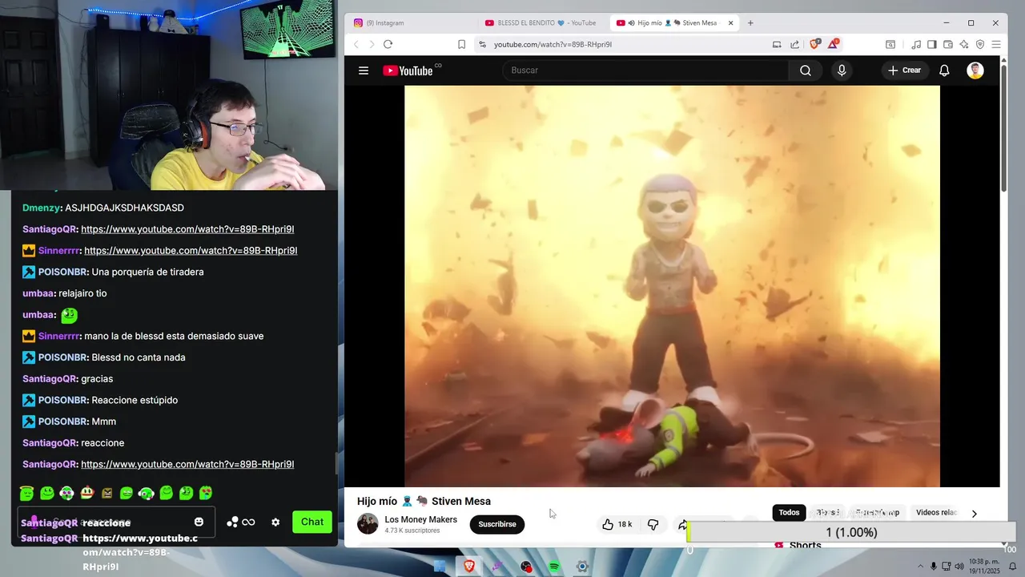Screen dimensions: 1025x577
Task: Start voice search with the microphone icon
Action: click(842, 71)
